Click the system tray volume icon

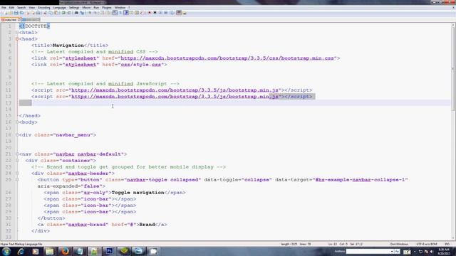pyautogui.click(x=432, y=252)
